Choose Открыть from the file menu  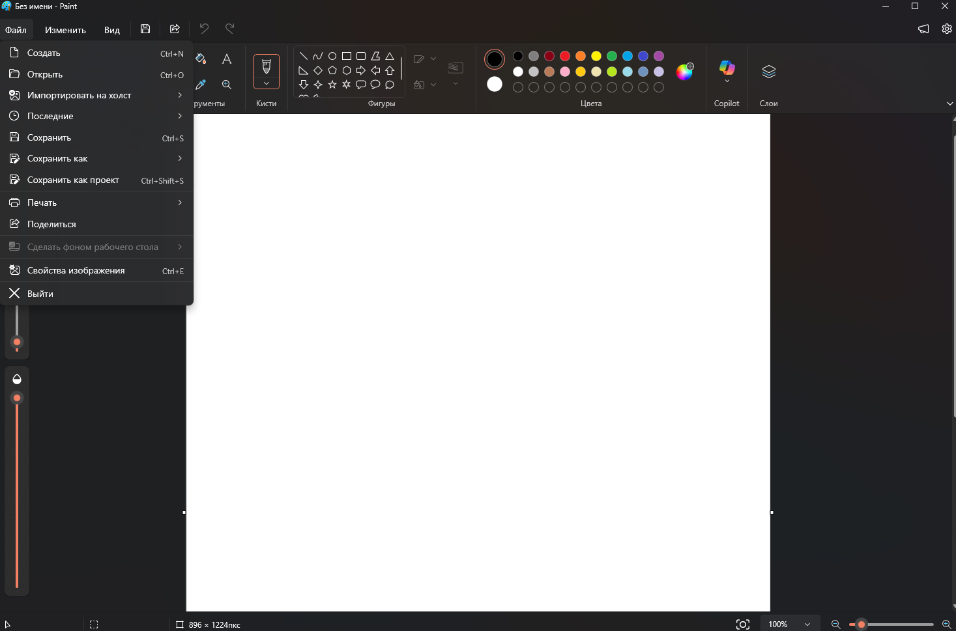(96, 74)
